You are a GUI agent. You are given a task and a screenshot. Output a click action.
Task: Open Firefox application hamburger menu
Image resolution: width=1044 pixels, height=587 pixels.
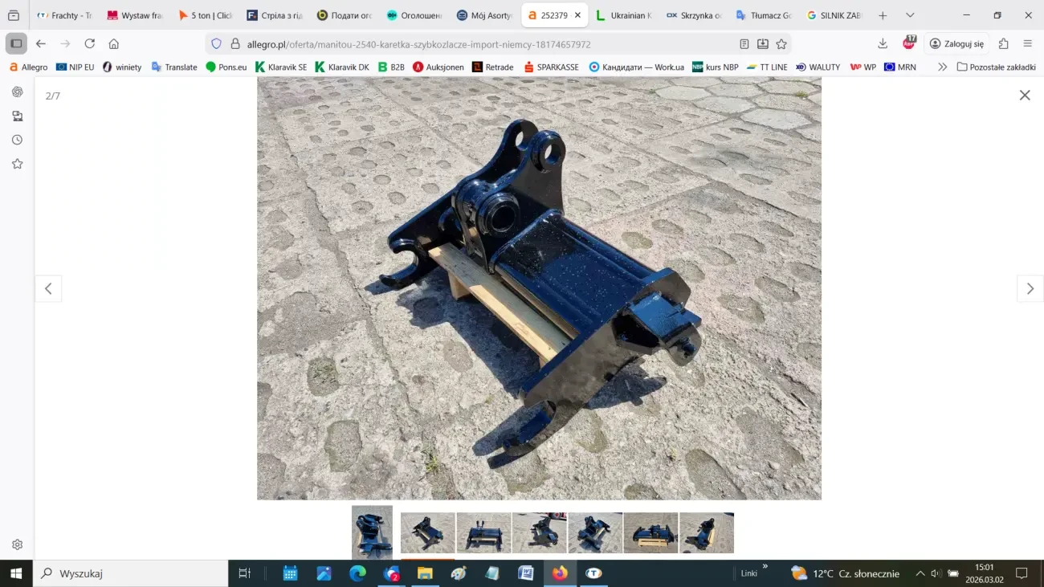click(x=1027, y=44)
